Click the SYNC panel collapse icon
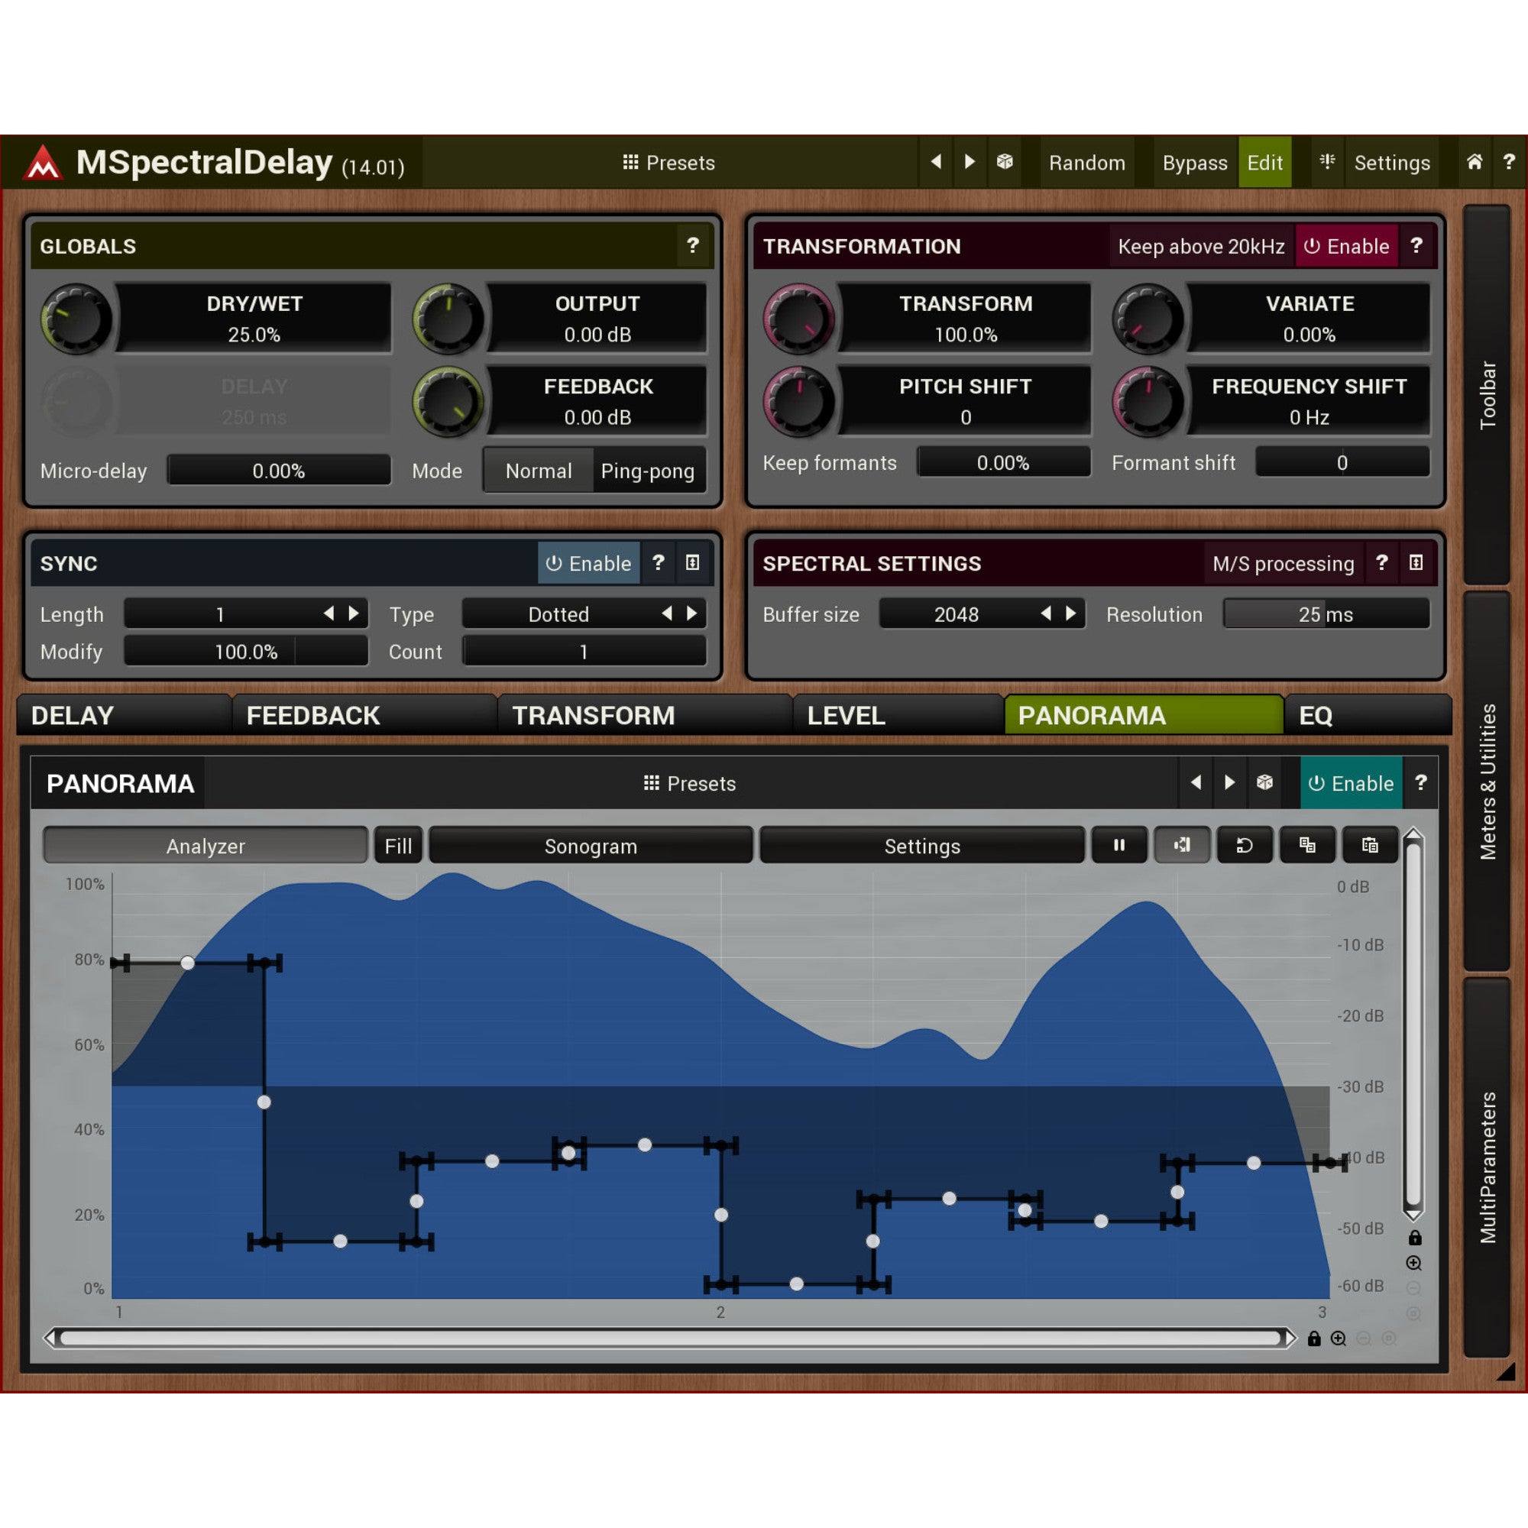The image size is (1528, 1528). (692, 563)
